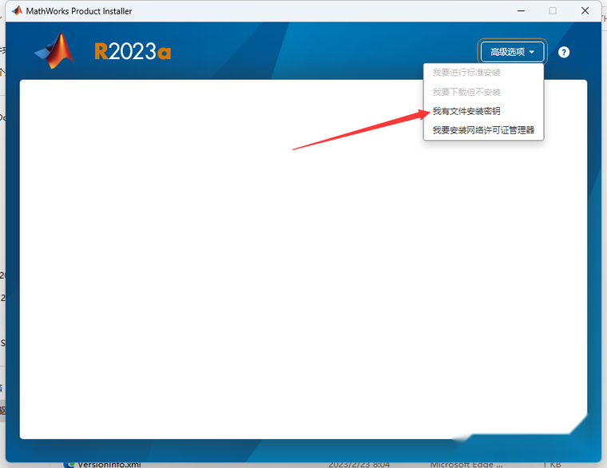607x468 pixels.
Task: Click the disabled 我要下载但不安装 entry
Action: pyautogui.click(x=466, y=92)
